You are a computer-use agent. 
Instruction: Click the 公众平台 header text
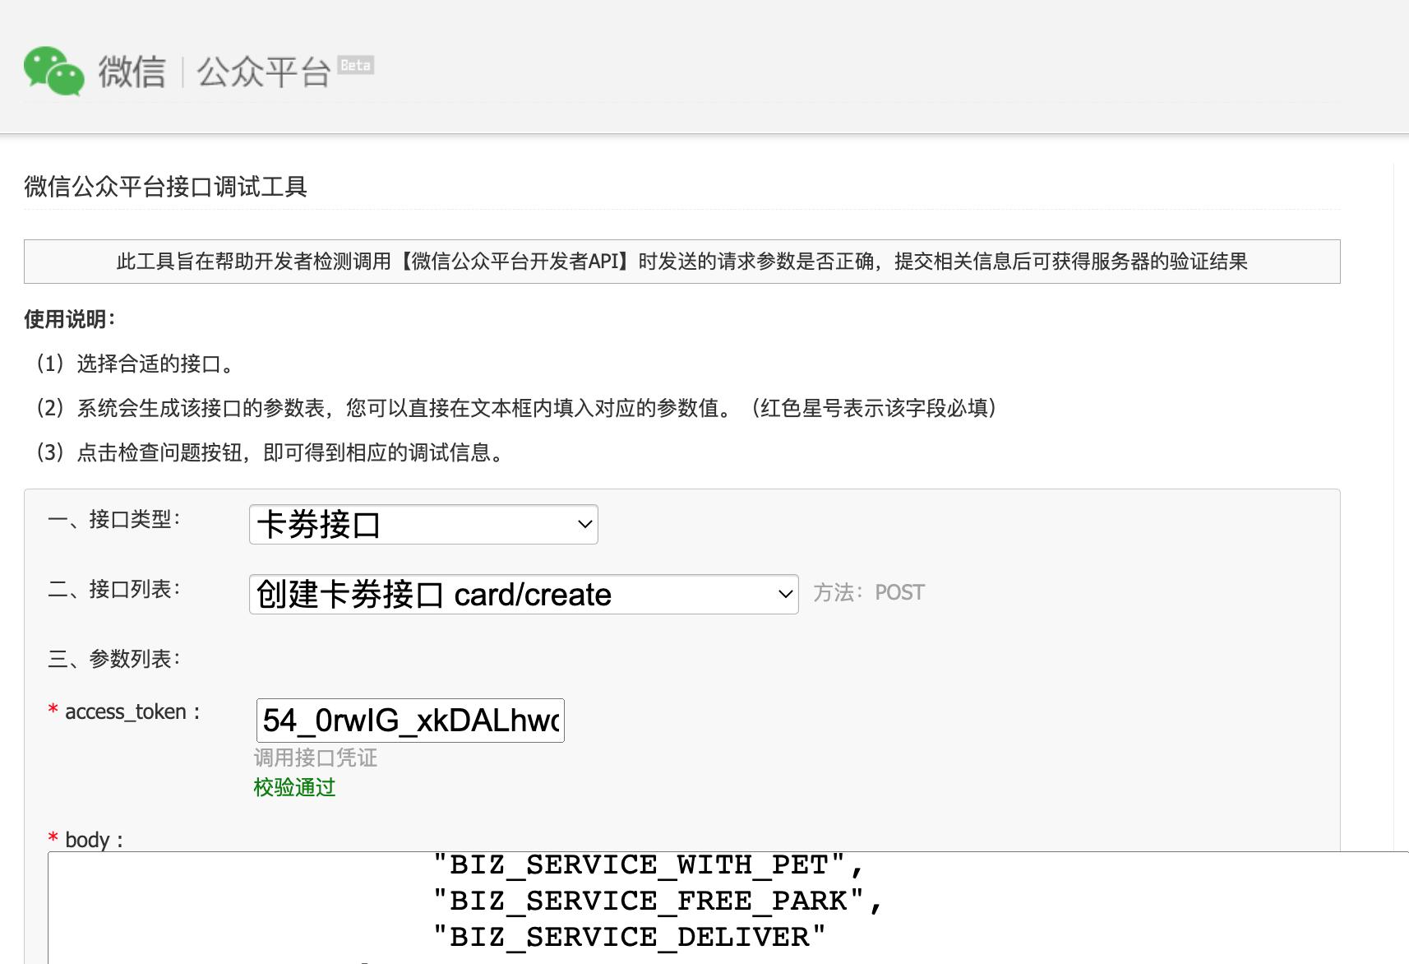(x=263, y=72)
